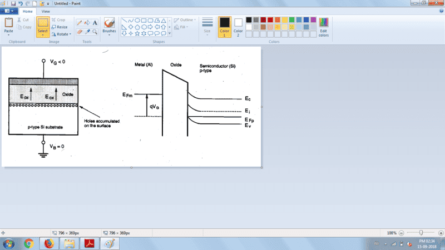Activate the Color 1 foreground selector

[224, 26]
